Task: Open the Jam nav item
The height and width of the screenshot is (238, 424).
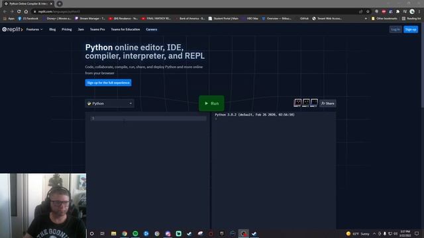Action: (x=81, y=29)
